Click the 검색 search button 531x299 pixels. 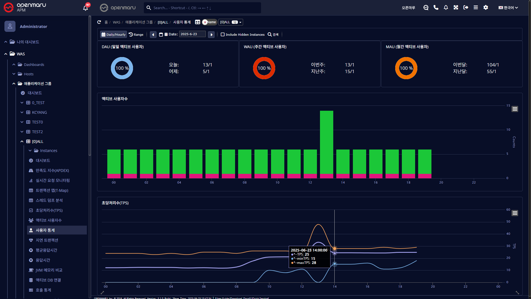(x=273, y=35)
